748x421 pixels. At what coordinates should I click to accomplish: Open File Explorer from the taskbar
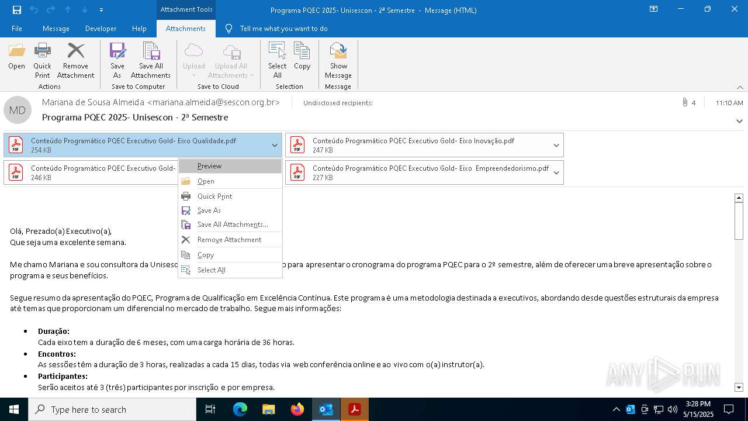click(269, 409)
